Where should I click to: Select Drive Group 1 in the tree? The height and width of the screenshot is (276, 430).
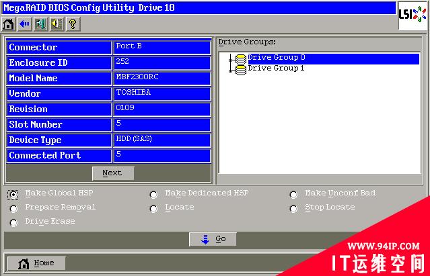[276, 68]
